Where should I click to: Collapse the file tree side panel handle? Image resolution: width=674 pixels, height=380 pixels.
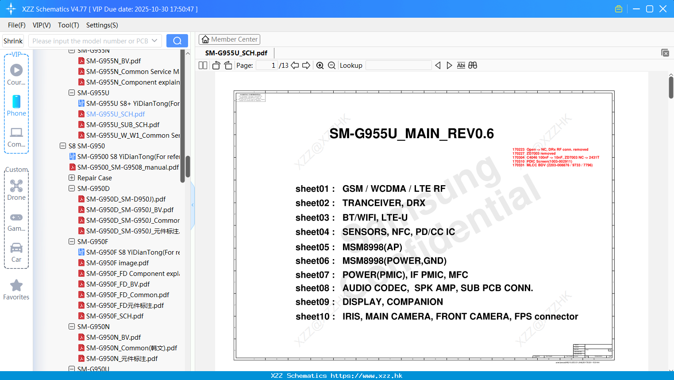(x=193, y=205)
